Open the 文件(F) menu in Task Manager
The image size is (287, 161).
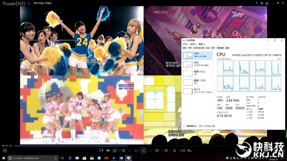[185, 44]
